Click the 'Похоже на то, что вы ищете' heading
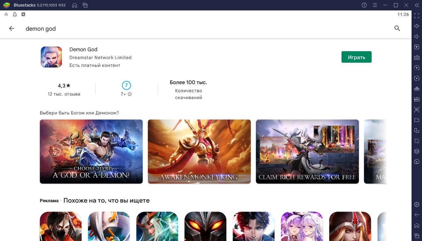This screenshot has width=422, height=241. pyautogui.click(x=106, y=201)
